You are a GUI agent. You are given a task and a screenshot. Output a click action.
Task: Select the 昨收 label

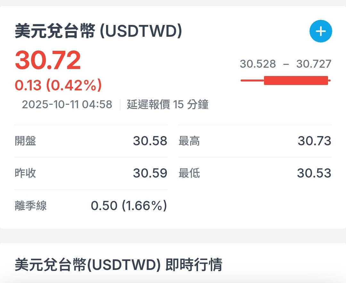coord(26,173)
